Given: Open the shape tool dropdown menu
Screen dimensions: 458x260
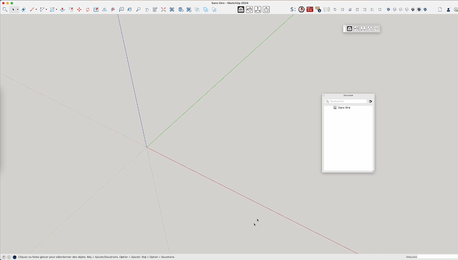Looking at the screenshot, I should click(56, 9).
